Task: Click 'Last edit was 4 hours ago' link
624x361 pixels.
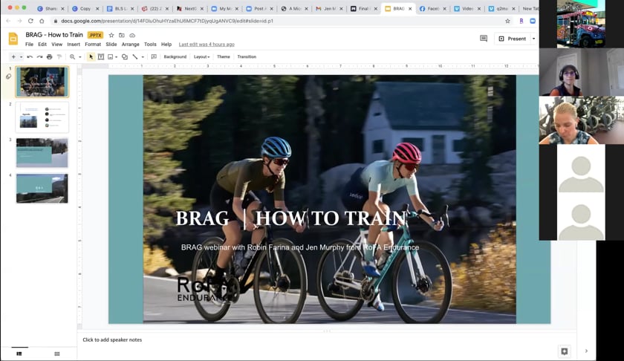Action: pos(207,45)
